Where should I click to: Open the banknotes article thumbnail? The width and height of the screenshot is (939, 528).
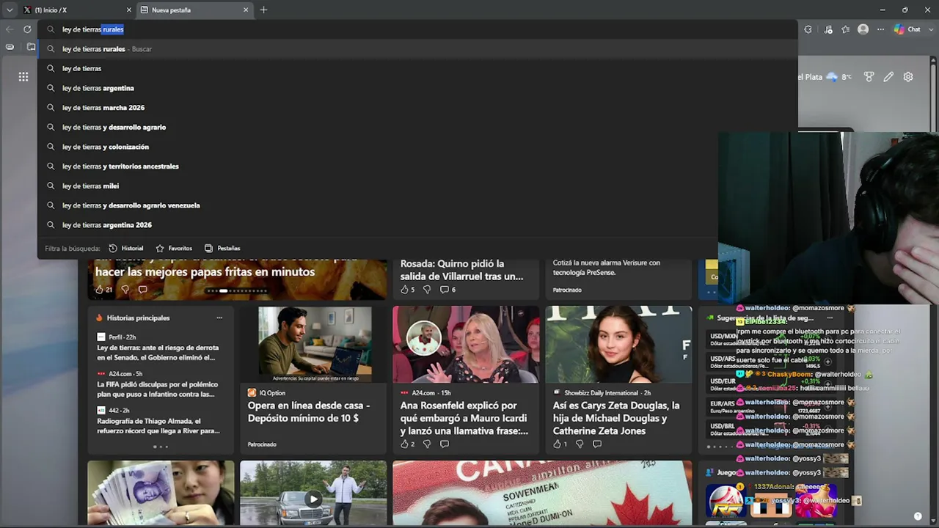[161, 493]
